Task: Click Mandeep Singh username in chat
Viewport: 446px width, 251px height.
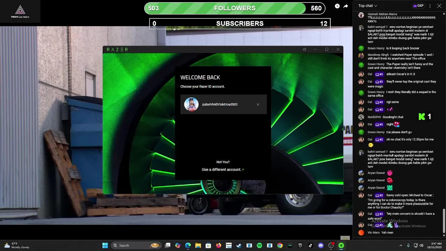Action: point(378,55)
